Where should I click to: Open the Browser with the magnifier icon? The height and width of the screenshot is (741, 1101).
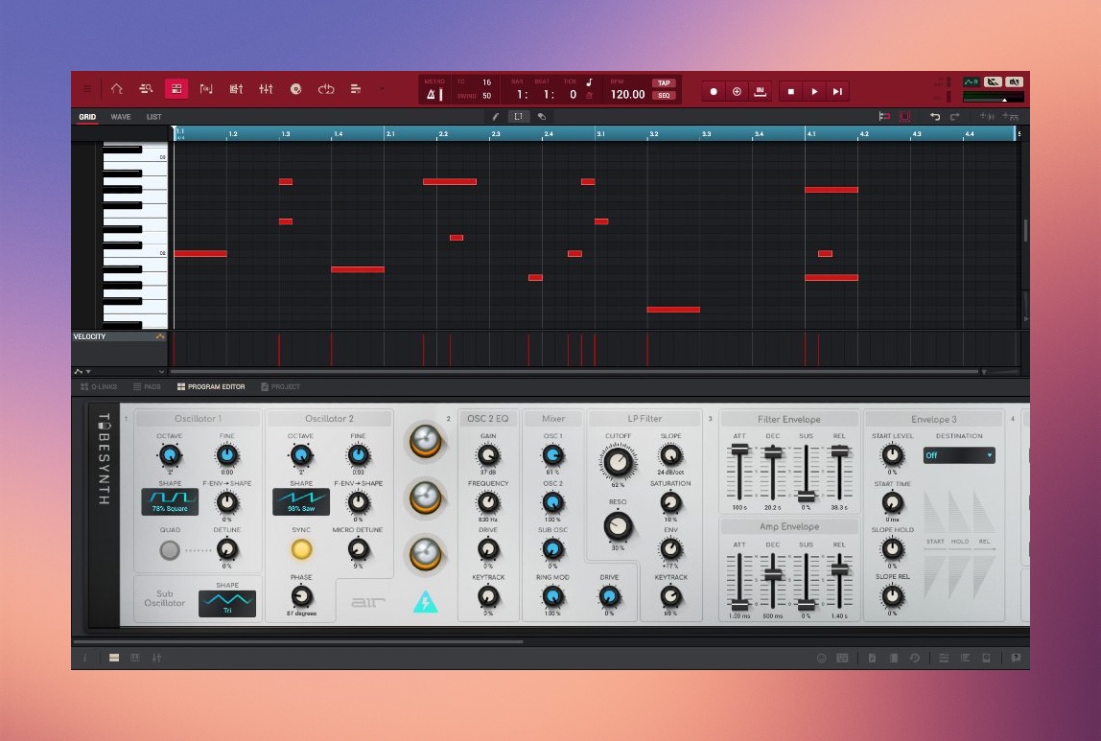point(145,88)
